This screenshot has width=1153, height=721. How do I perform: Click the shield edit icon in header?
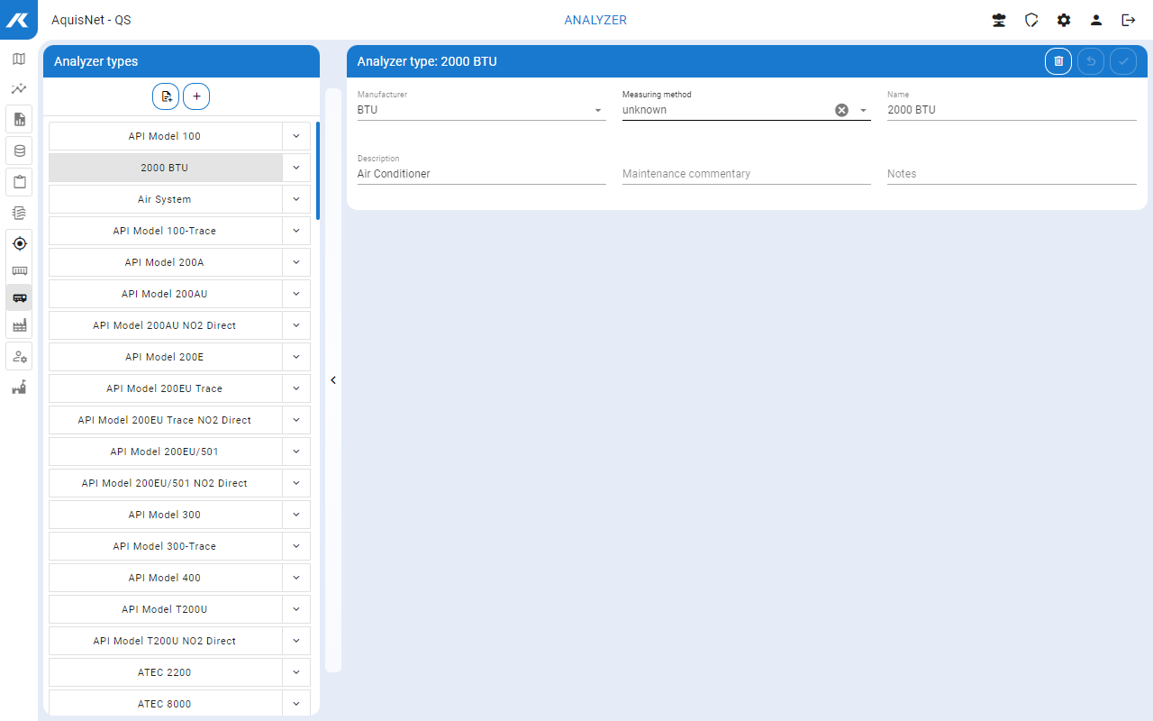[x=1031, y=20]
